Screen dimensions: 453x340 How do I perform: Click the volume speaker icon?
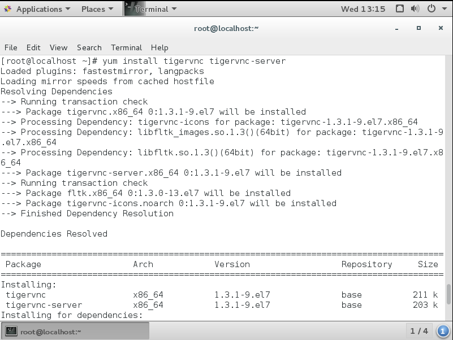[x=416, y=9]
